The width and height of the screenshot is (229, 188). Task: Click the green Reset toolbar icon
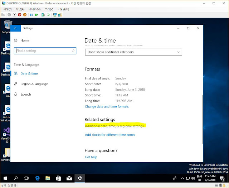(36, 15)
